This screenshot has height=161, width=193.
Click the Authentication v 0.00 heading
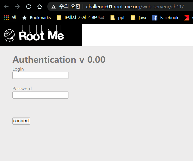coord(59,60)
